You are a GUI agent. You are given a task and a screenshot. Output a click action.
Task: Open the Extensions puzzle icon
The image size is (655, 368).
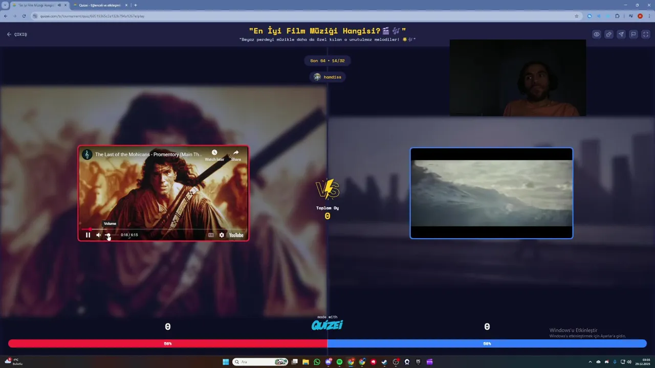pyautogui.click(x=617, y=16)
